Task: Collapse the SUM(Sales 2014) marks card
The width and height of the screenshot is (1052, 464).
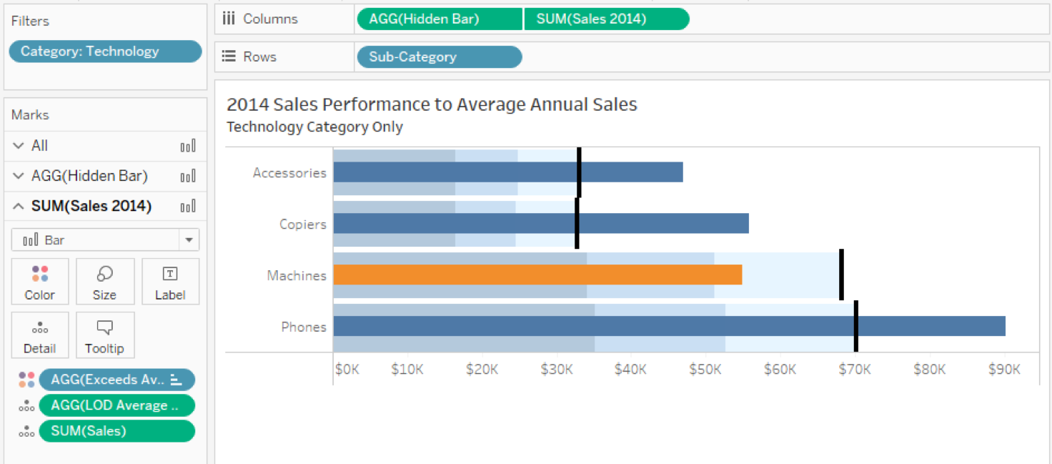Action: [x=19, y=206]
